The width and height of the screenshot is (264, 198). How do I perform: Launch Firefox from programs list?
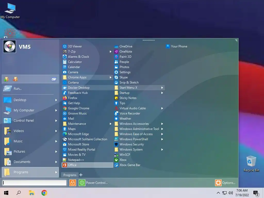(x=65, y=98)
